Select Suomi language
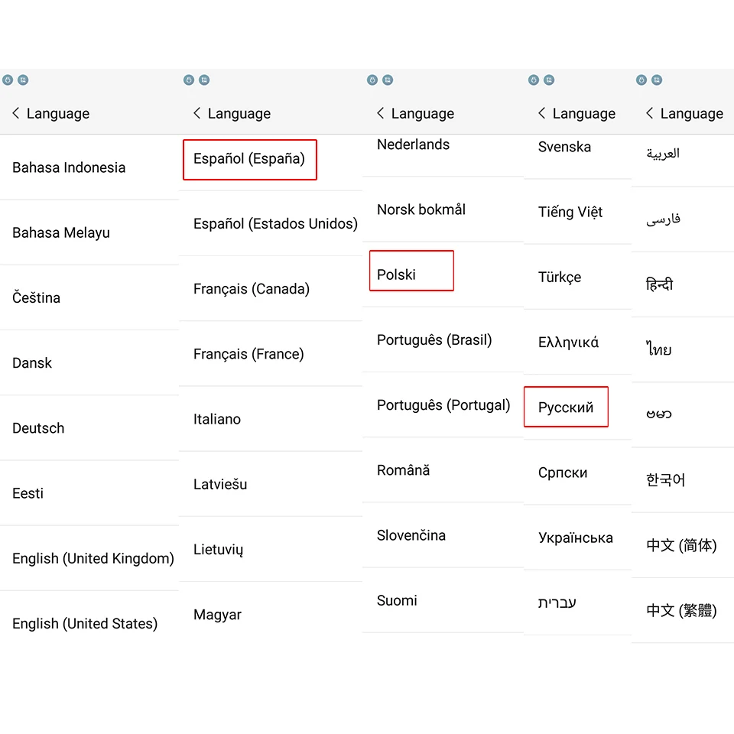The width and height of the screenshot is (734, 734). point(443,600)
